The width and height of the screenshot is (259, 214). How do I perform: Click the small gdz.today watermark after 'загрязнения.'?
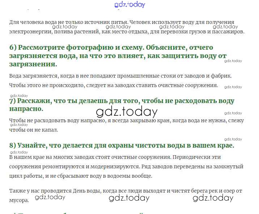point(233,61)
